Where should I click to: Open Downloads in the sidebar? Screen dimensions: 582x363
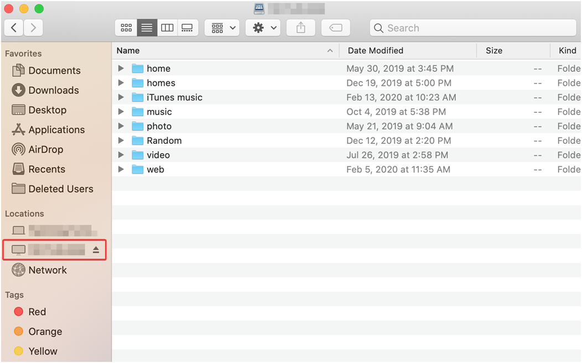click(45, 90)
